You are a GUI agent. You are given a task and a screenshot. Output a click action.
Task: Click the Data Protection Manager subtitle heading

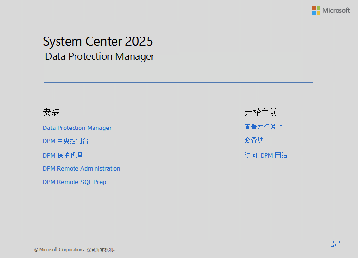point(99,56)
